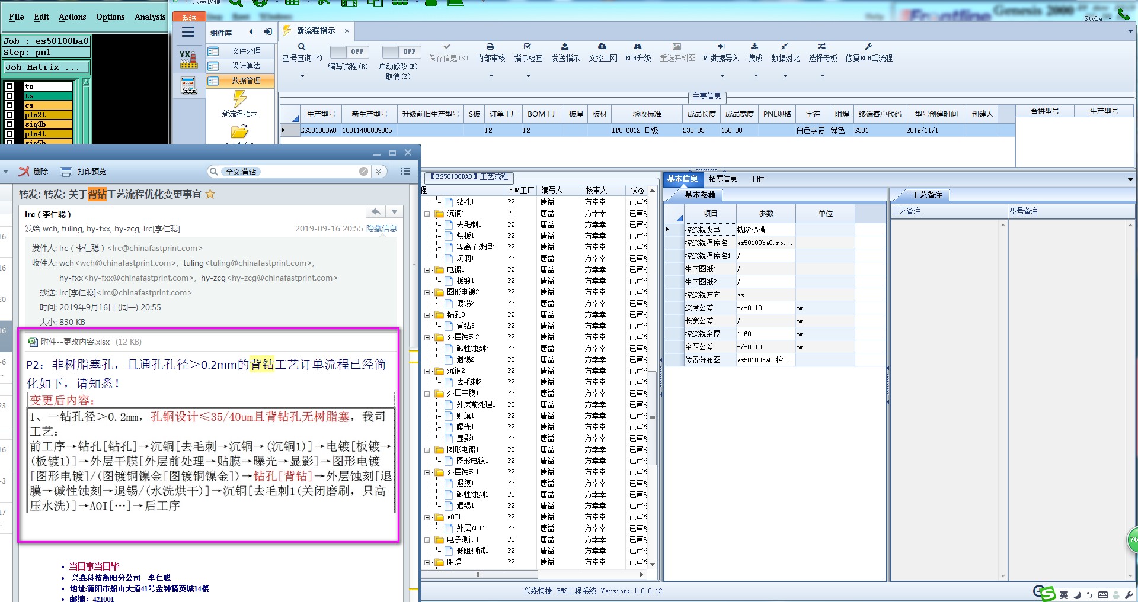The image size is (1138, 602).
Task: Collapse the 组件库 panel with the left arrow
Action: click(x=251, y=32)
